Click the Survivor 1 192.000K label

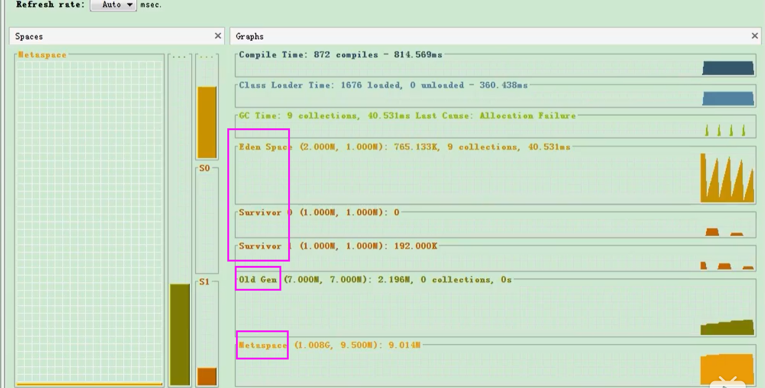pos(338,246)
